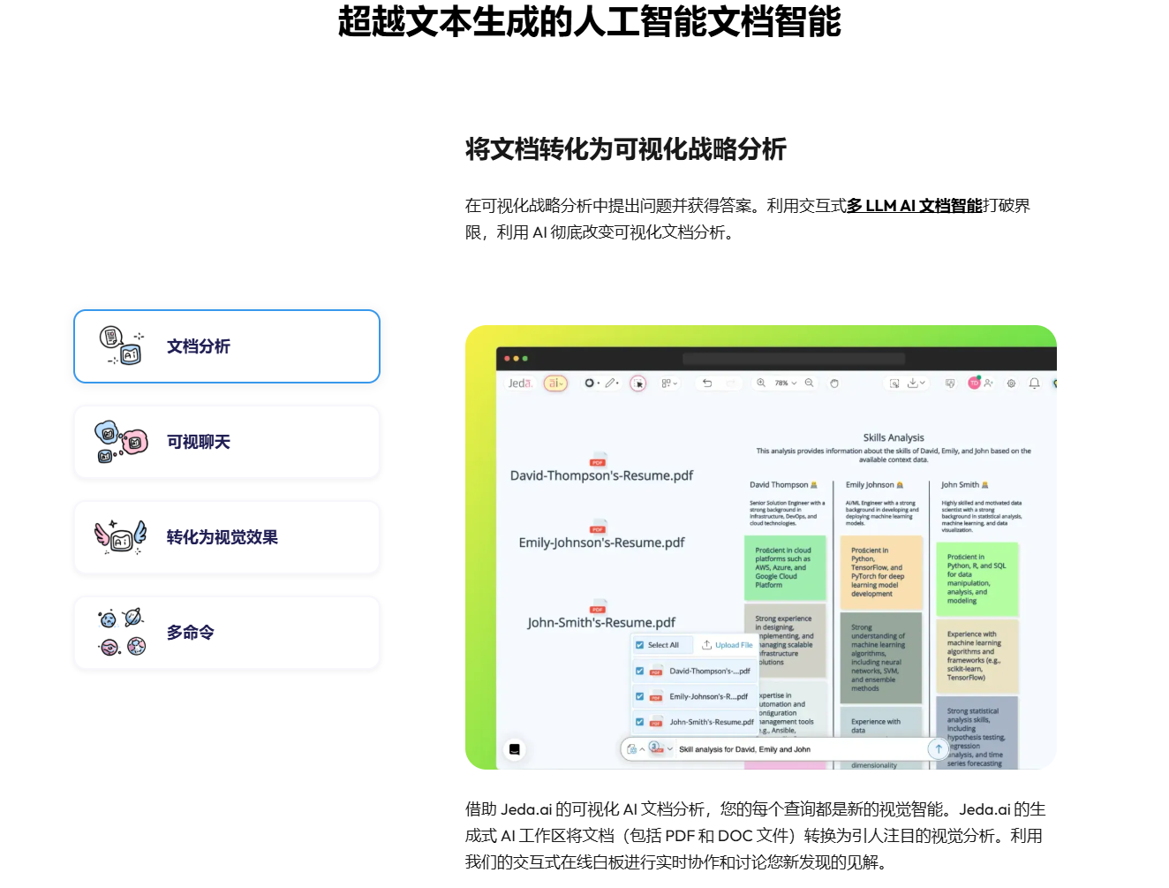Click the green Python, R, and SQL note
Screen dimensions: 1169x888
(977, 580)
